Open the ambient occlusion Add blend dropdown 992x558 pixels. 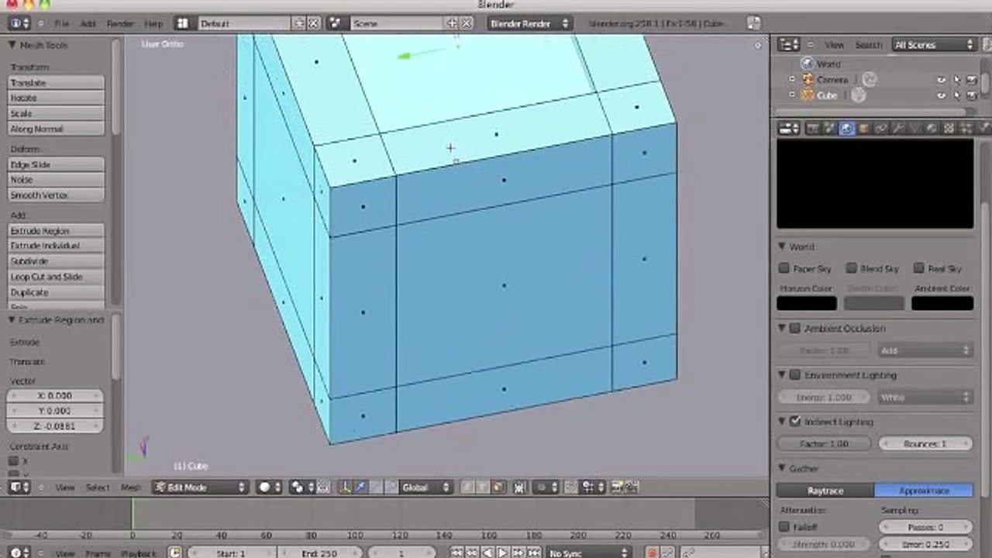pos(925,351)
